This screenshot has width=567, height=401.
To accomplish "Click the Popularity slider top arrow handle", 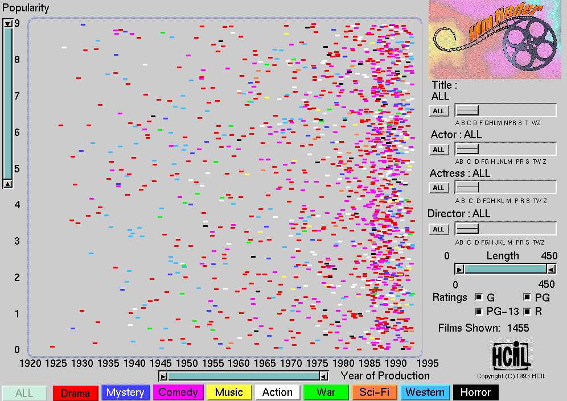I will pyautogui.click(x=8, y=24).
